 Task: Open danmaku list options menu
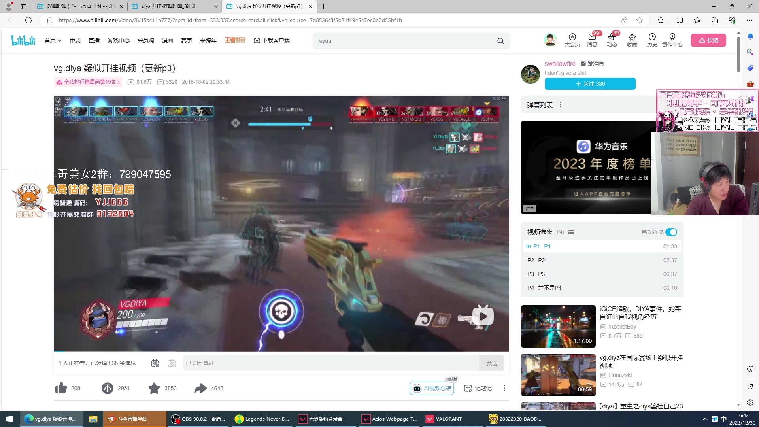click(x=561, y=105)
